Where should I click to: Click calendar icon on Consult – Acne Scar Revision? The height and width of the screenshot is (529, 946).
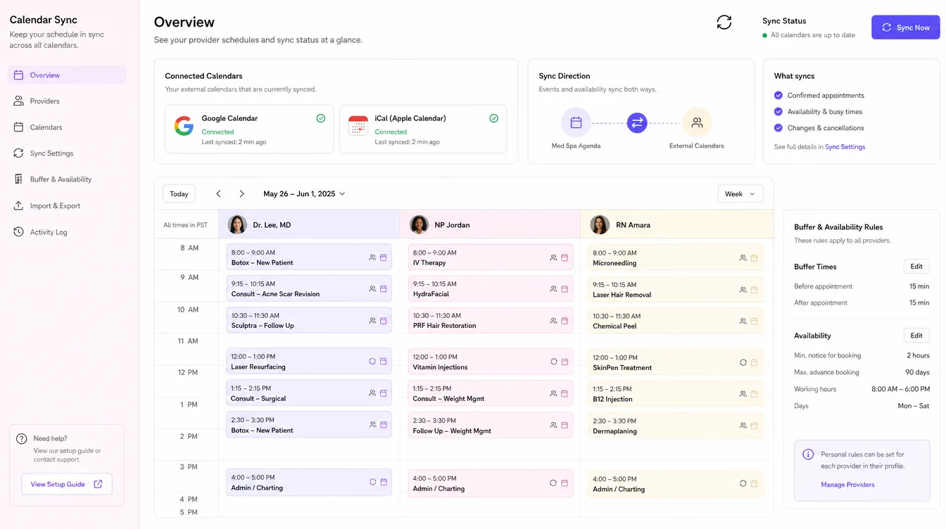384,288
